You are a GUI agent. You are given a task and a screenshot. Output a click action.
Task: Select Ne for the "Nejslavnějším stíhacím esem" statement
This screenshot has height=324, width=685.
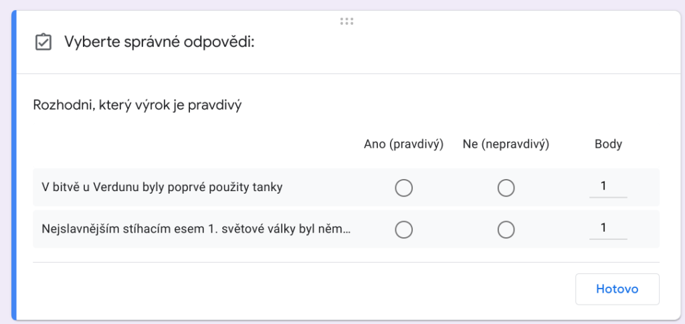[506, 229]
